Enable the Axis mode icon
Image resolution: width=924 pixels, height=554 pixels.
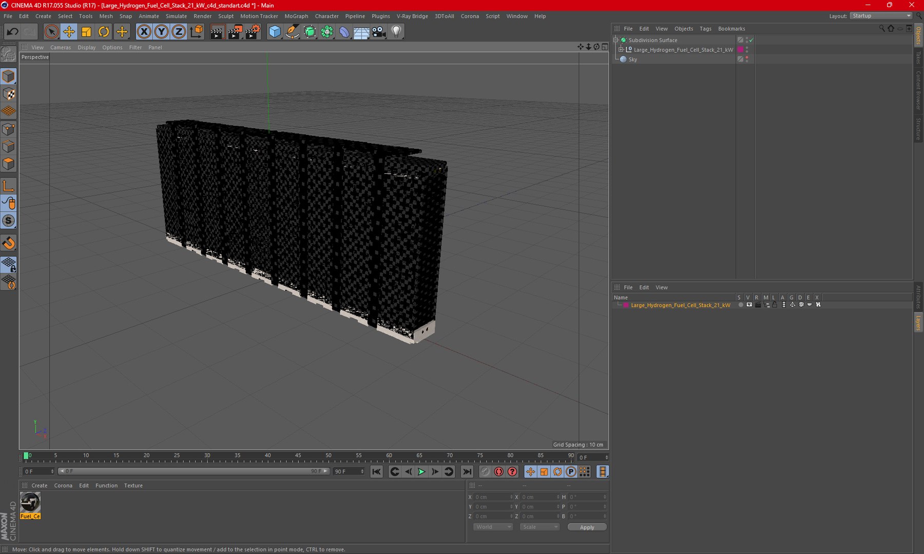[9, 186]
